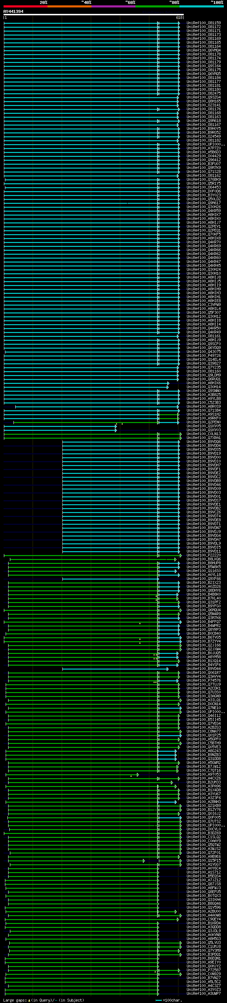This screenshot has height=1003, width=227.
Task: Select hit label UniRef100_B9VDQ6
Action: coord(204,442)
